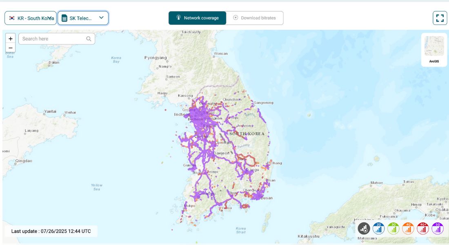Click the Network coverage antenna icon

click(x=180, y=18)
